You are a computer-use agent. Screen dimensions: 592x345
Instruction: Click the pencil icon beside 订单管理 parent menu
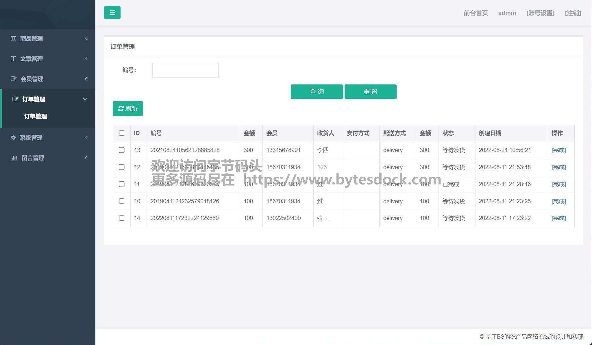click(x=15, y=99)
